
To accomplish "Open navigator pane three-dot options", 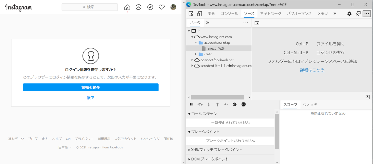I will [246, 23].
